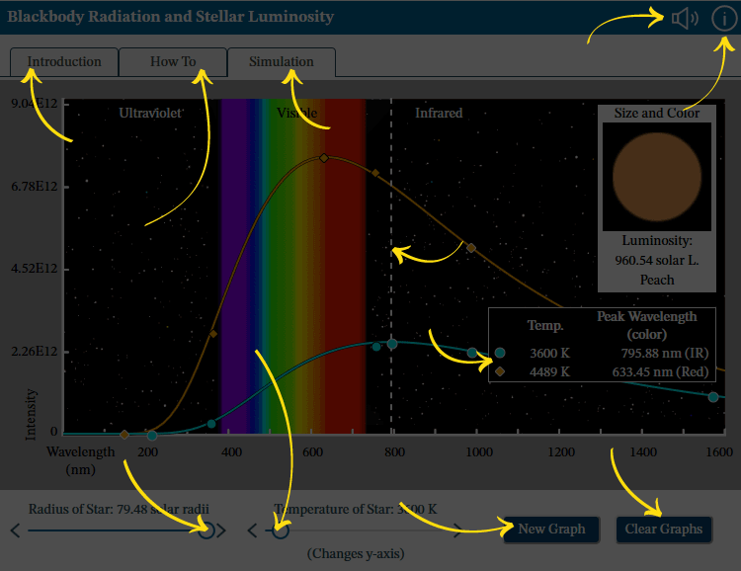Mute the simulation with the speaker icon
The width and height of the screenshot is (741, 571).
point(684,18)
